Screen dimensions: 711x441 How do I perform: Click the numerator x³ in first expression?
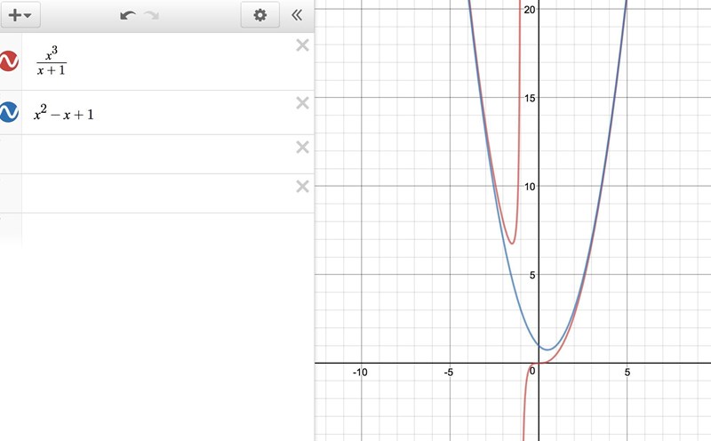coord(50,53)
